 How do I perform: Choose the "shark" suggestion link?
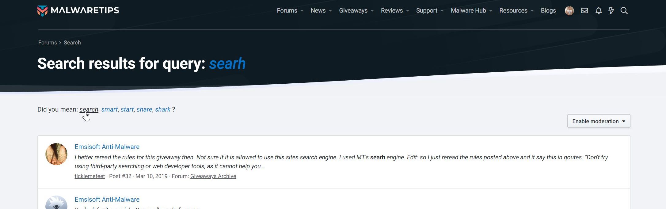(x=162, y=110)
